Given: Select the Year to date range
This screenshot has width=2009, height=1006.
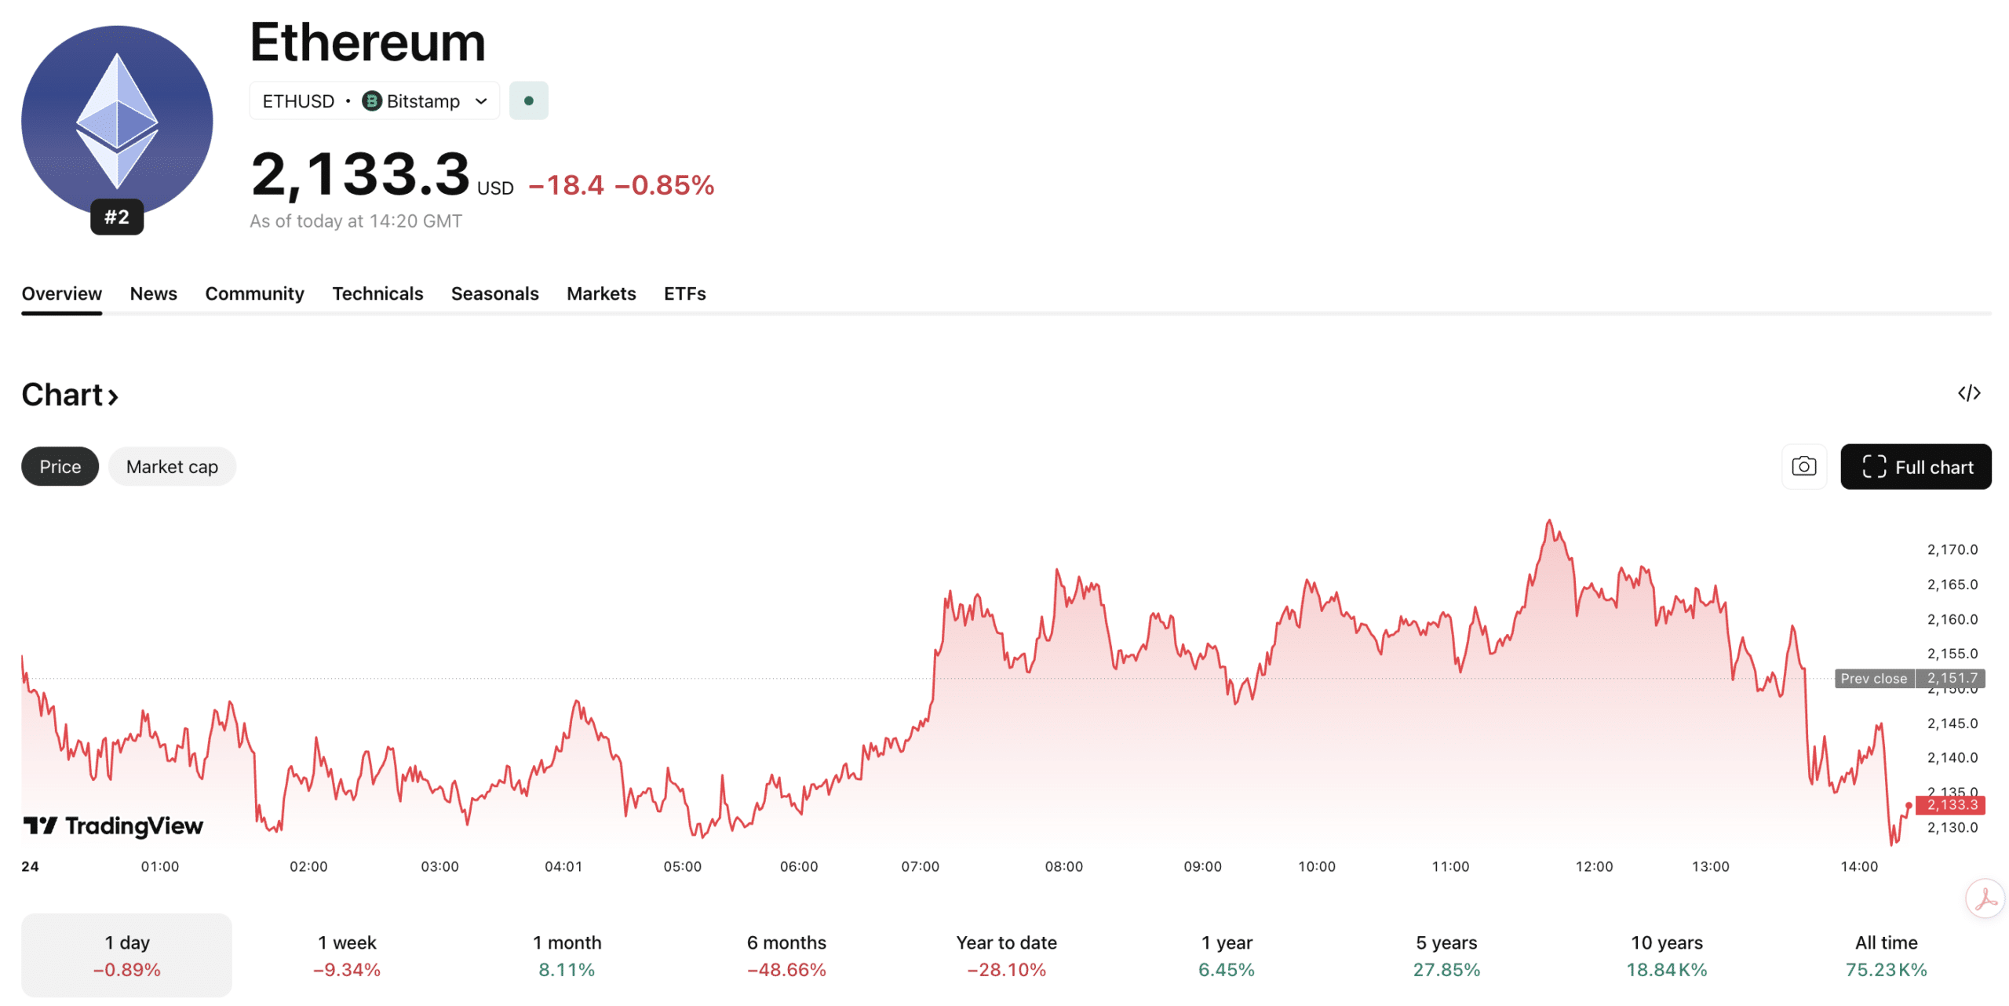Looking at the screenshot, I should [x=1006, y=955].
